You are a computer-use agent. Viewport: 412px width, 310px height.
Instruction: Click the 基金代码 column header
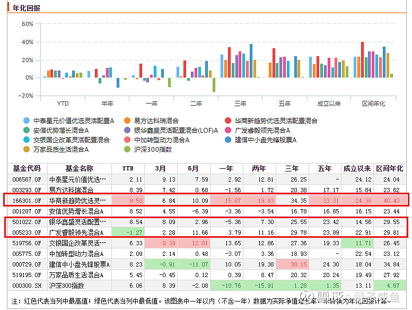click(x=27, y=168)
